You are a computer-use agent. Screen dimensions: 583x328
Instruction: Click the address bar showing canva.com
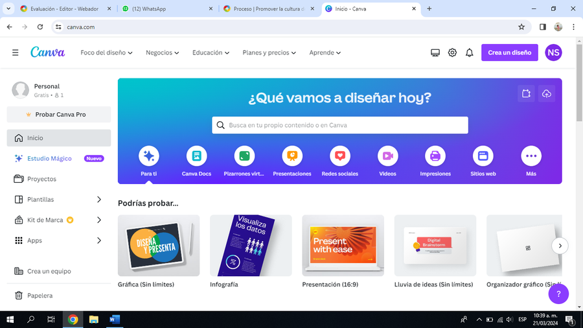(x=290, y=27)
